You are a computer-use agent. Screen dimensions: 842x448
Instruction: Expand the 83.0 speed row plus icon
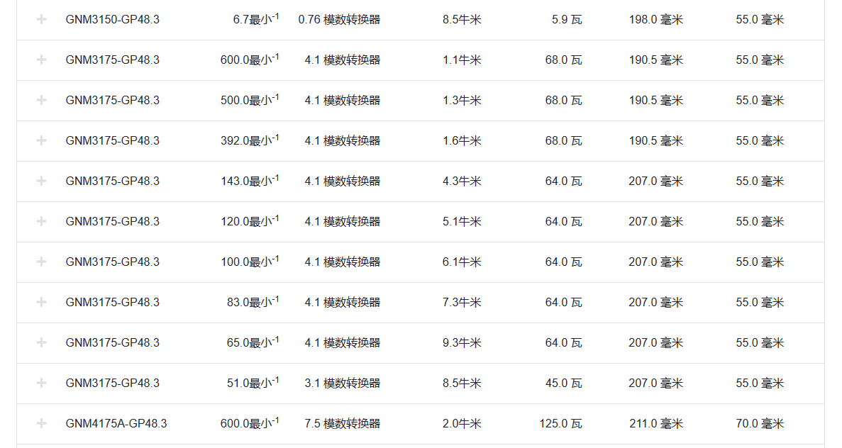pyautogui.click(x=41, y=302)
